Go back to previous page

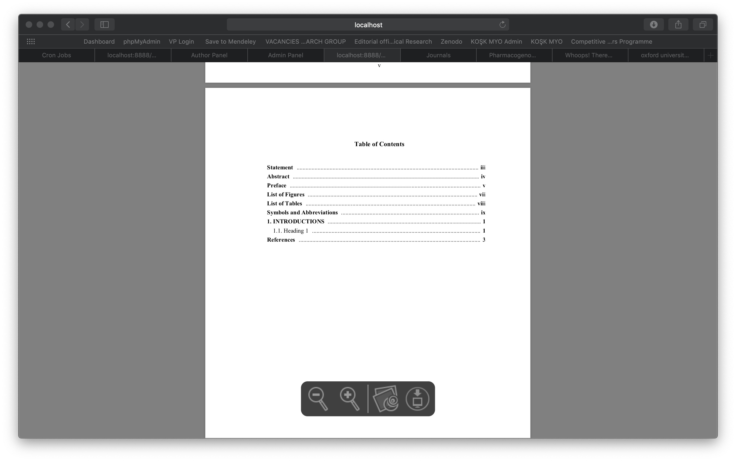(68, 24)
